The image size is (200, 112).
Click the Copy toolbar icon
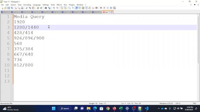30,8
